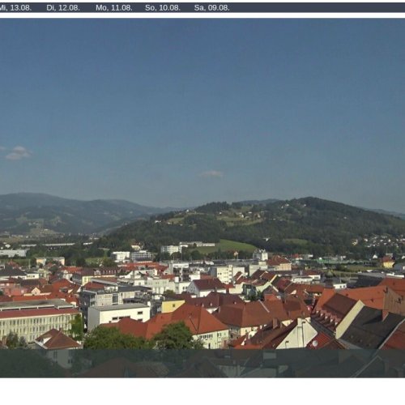Click the webcam panorama image of the town

(202, 198)
